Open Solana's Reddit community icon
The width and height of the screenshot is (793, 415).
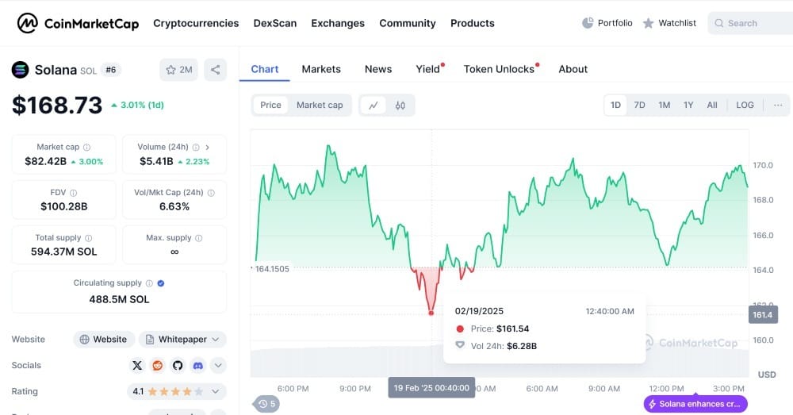157,366
